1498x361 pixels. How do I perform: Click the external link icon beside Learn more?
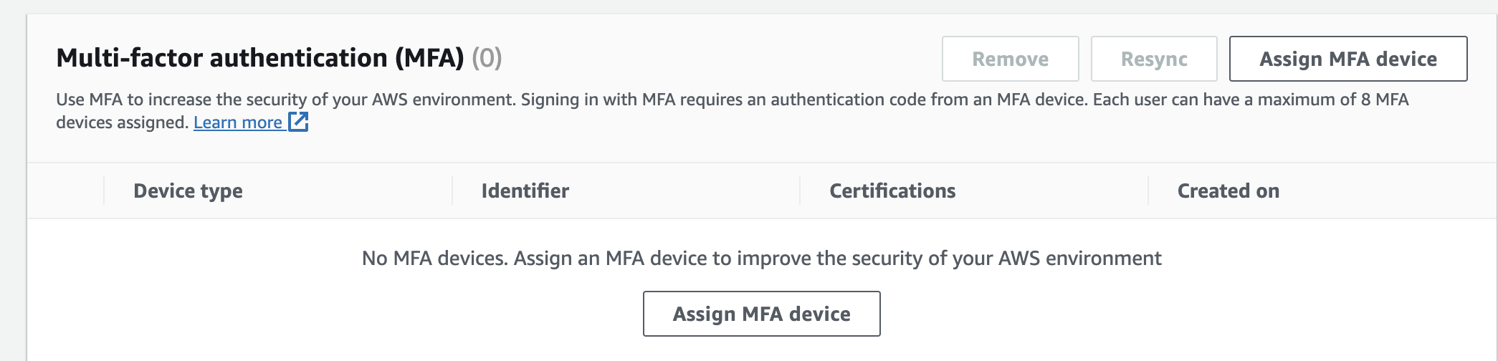pyautogui.click(x=298, y=122)
